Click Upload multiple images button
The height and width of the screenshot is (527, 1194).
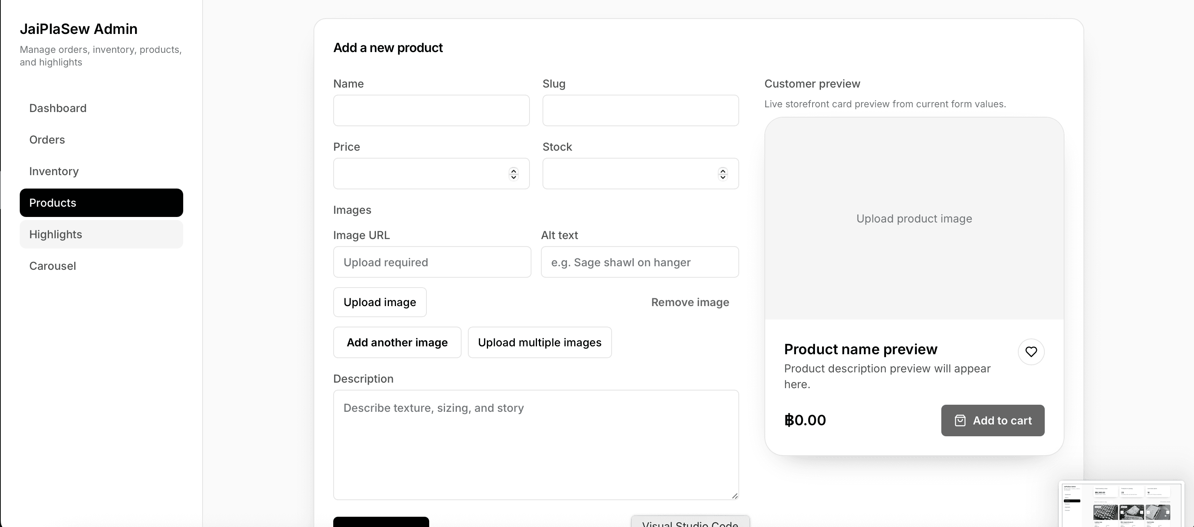tap(539, 342)
